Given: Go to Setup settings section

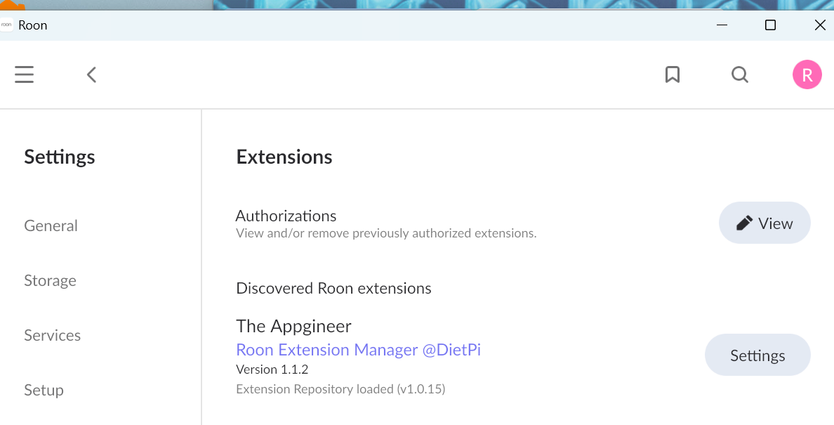Looking at the screenshot, I should 44,390.
